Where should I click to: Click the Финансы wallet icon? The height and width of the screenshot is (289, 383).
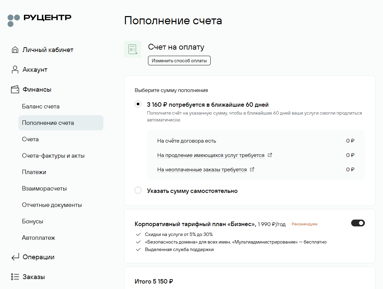pos(15,90)
